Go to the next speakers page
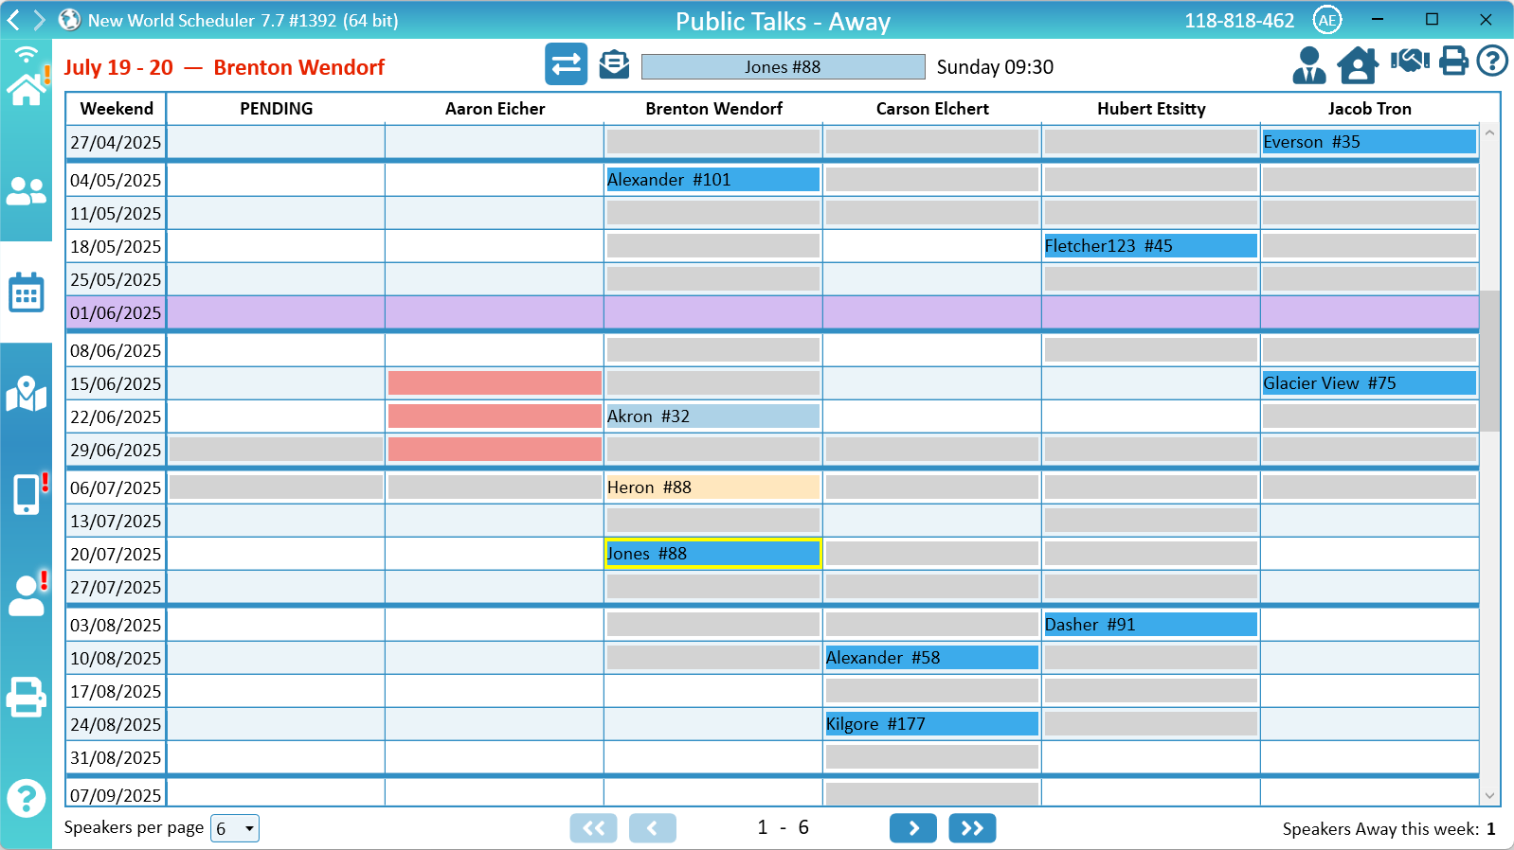The width and height of the screenshot is (1514, 850). 913,828
